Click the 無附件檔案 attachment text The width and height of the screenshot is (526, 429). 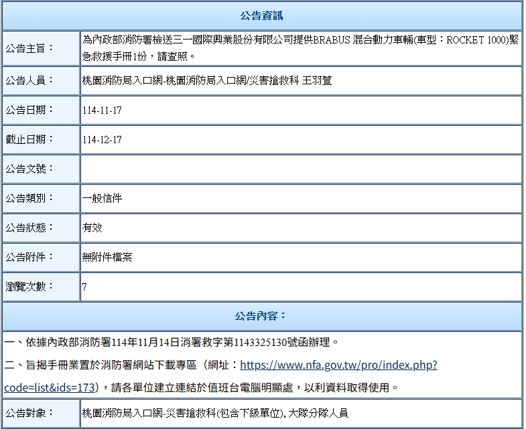coord(107,257)
